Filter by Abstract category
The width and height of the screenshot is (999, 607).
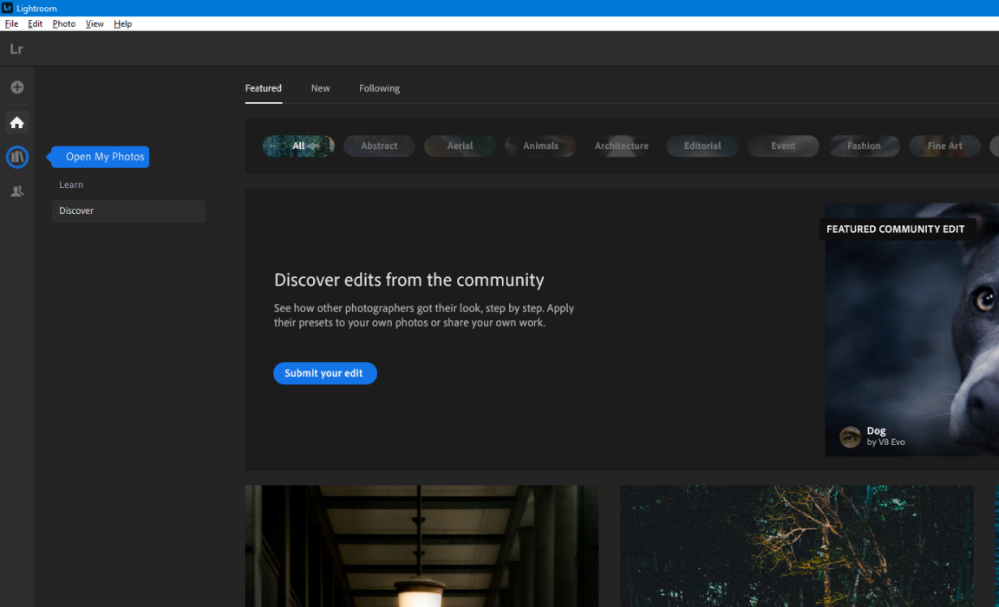379,146
